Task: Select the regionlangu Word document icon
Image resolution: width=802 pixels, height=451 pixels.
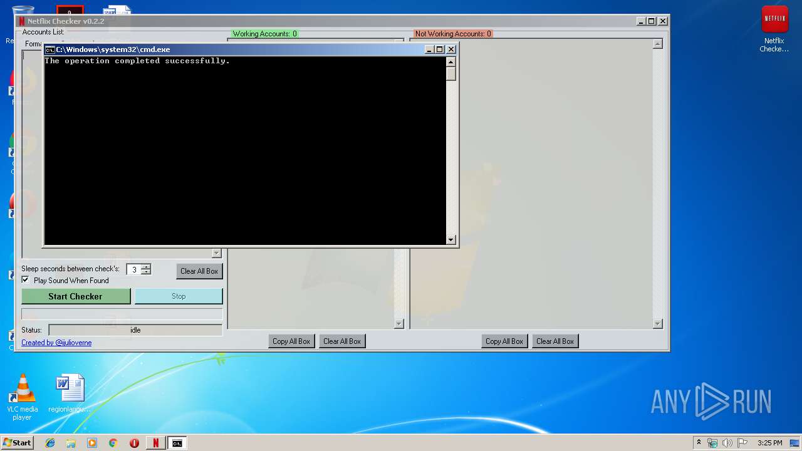Action: (70, 393)
